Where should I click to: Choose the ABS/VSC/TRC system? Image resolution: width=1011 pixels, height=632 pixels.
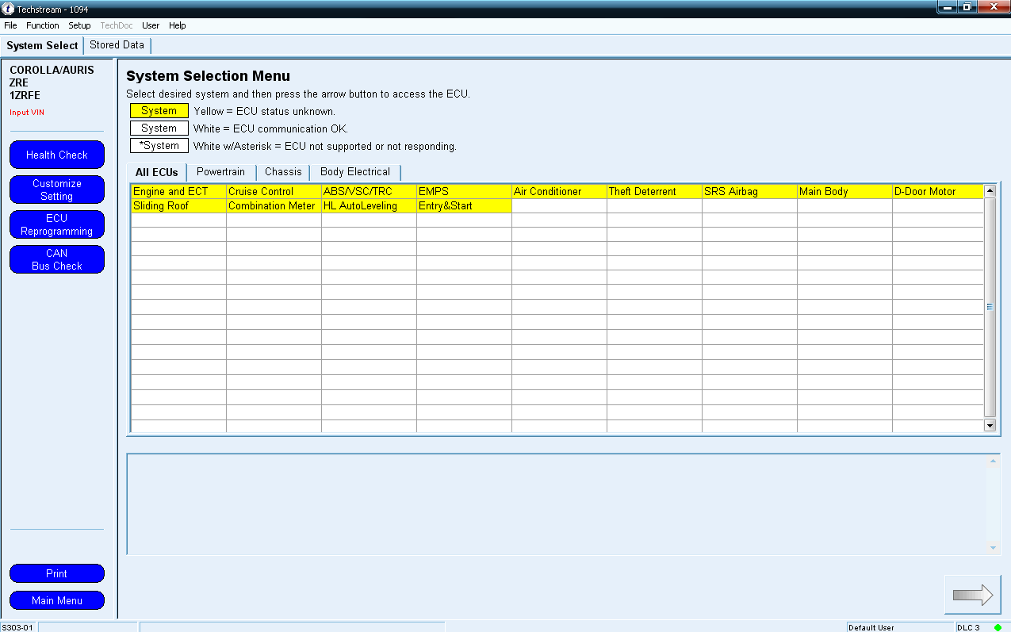pos(369,191)
